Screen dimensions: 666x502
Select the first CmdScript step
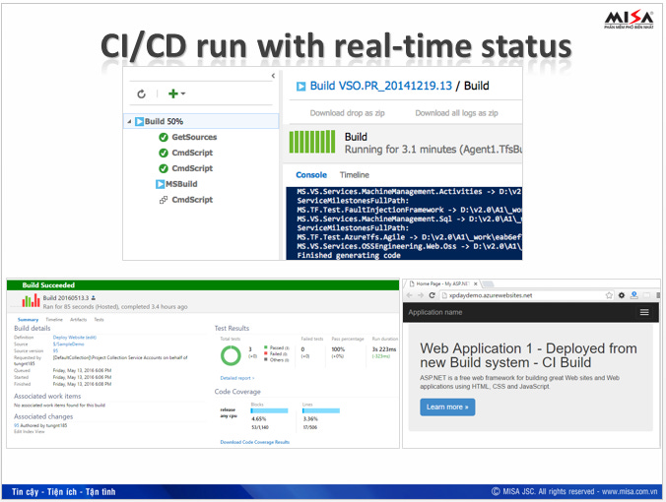(192, 153)
